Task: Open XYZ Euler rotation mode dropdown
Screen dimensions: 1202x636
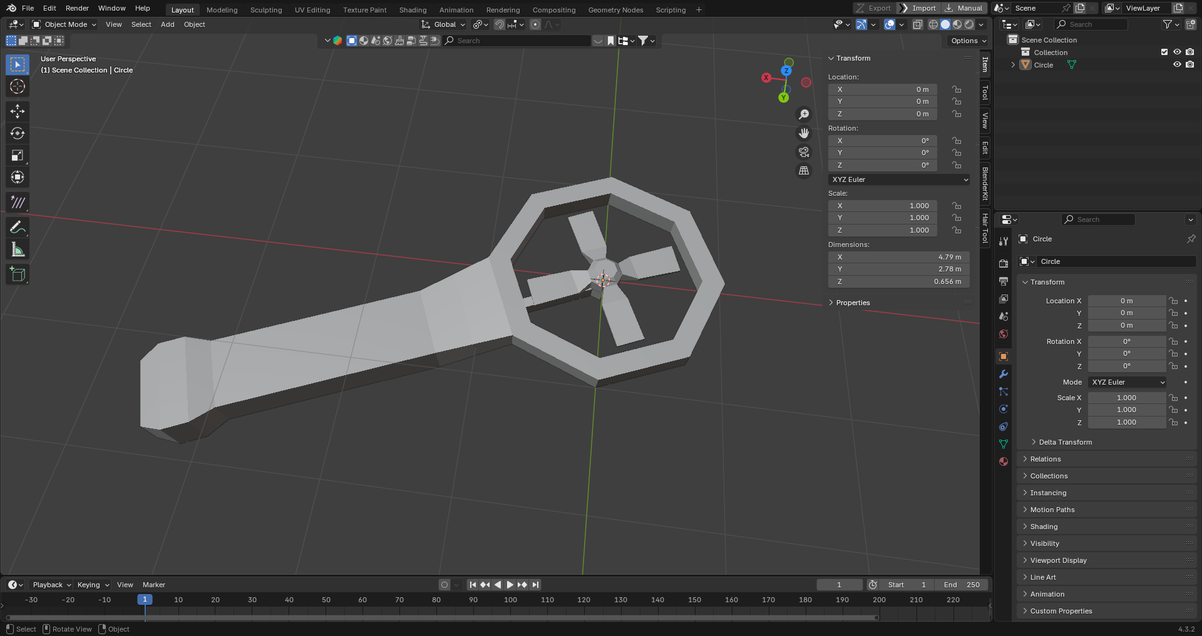Action: tap(899, 179)
